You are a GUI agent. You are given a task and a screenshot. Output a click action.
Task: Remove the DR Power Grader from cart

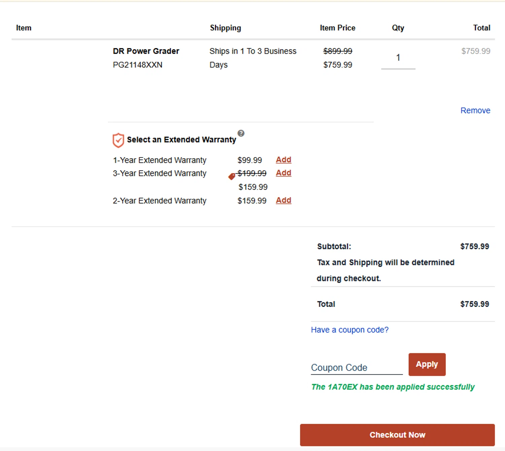point(475,111)
